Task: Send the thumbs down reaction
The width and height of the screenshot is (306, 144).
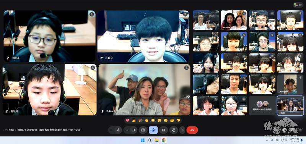Action: click(178, 120)
